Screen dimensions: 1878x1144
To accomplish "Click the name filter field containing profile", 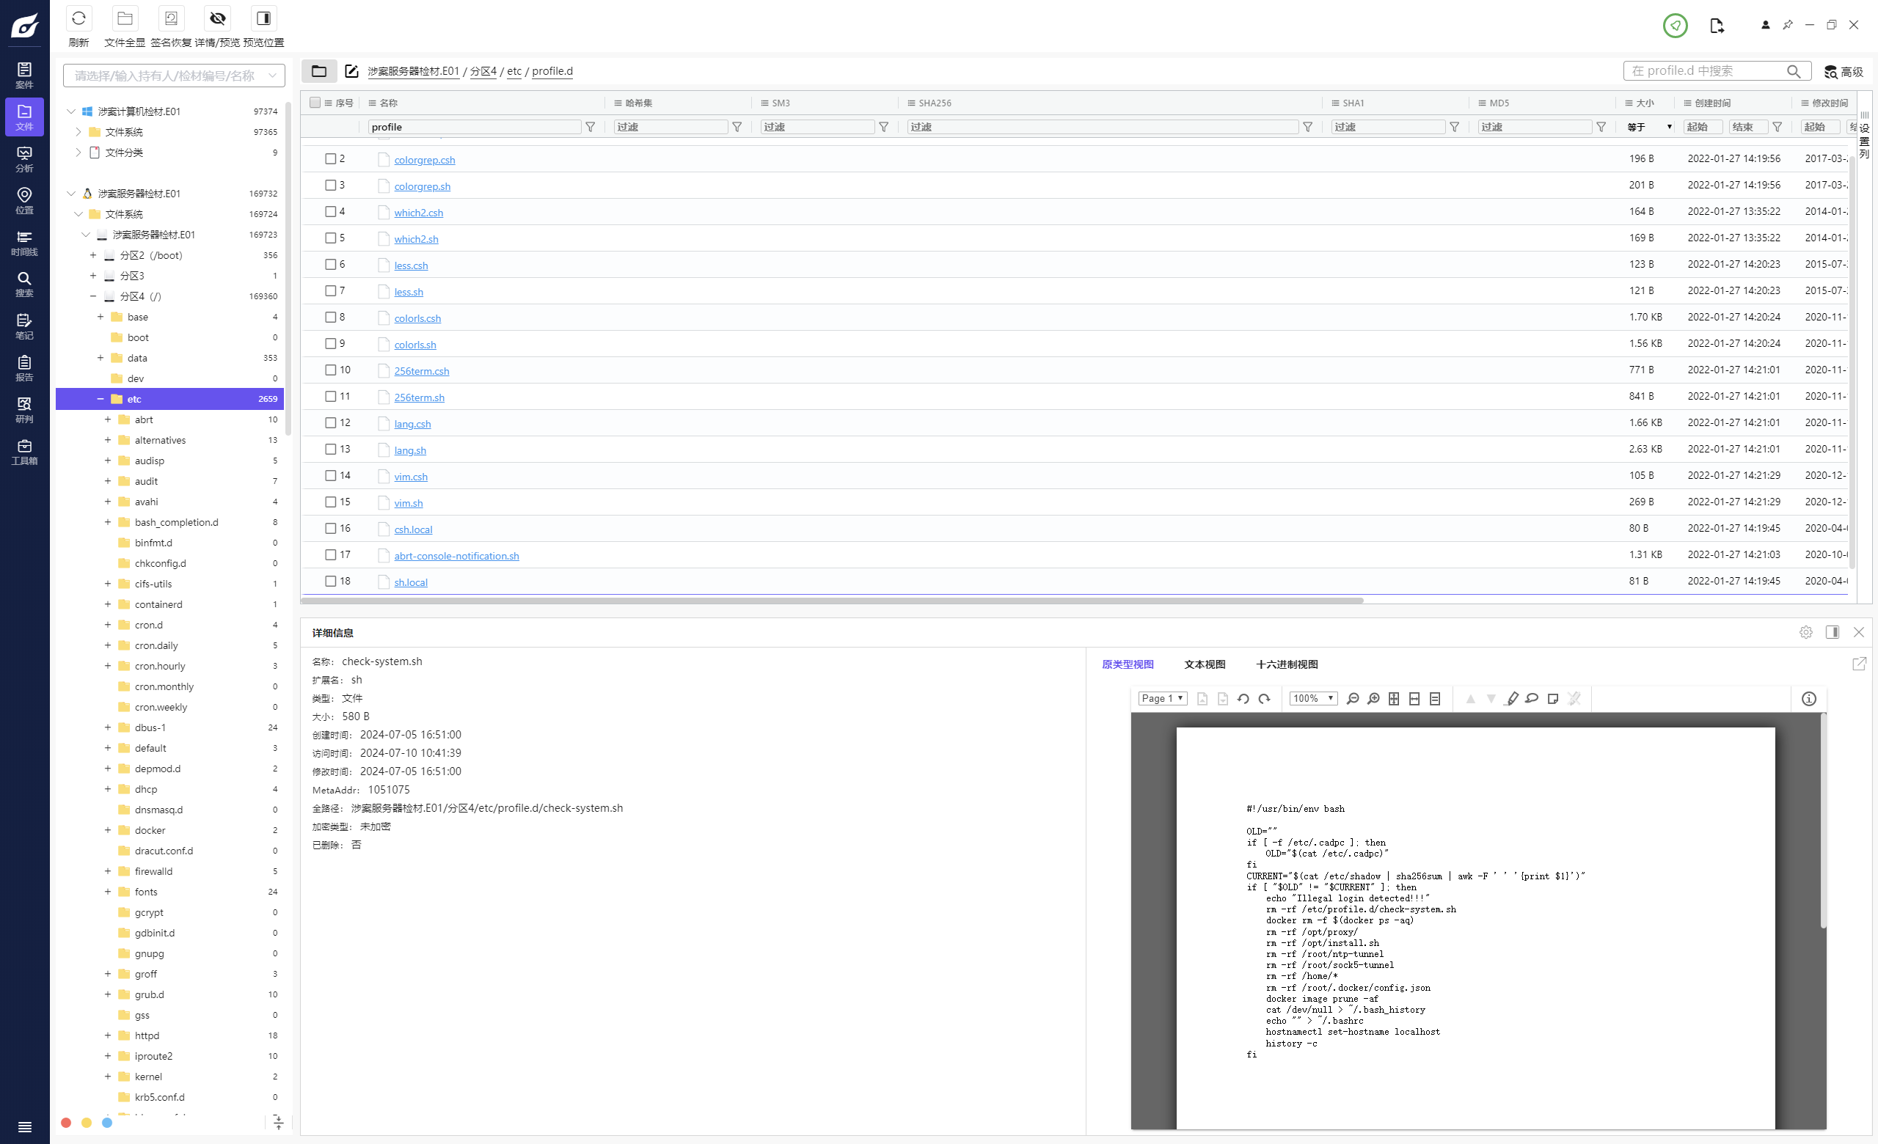I will [474, 126].
